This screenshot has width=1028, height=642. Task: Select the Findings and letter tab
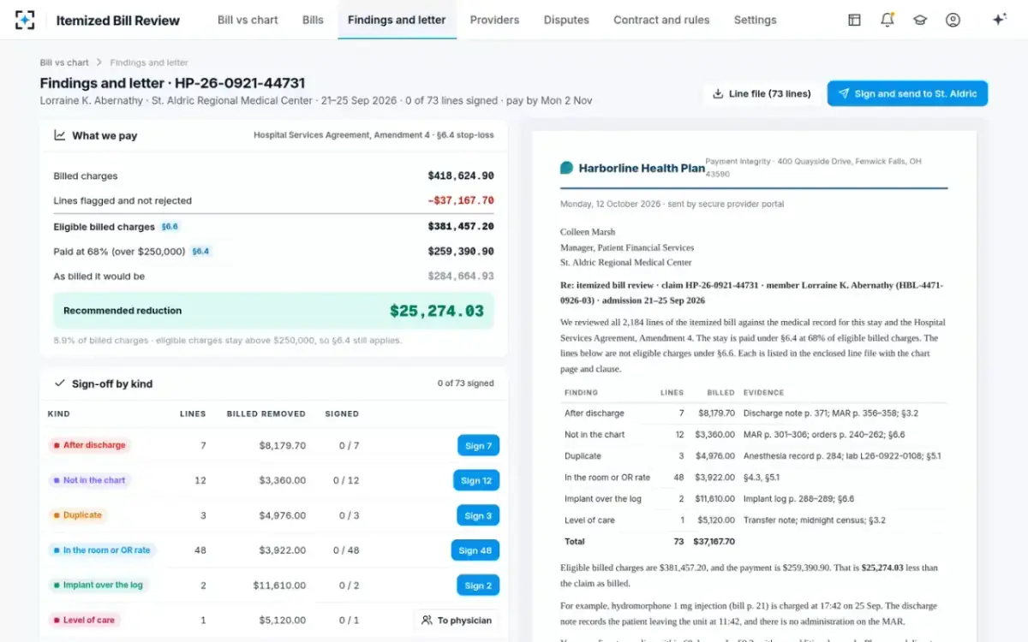[397, 20]
